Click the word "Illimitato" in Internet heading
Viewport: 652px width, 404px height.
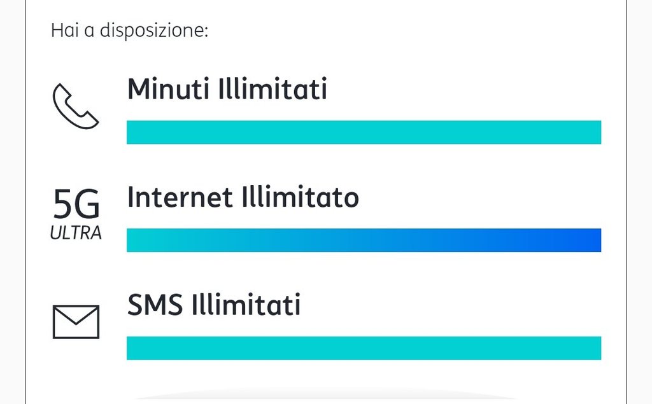[300, 197]
